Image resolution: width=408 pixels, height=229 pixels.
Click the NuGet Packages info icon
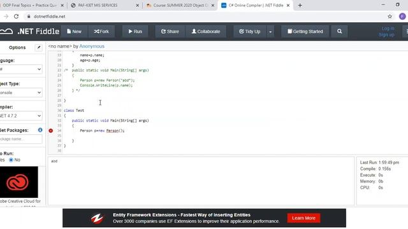point(40,130)
